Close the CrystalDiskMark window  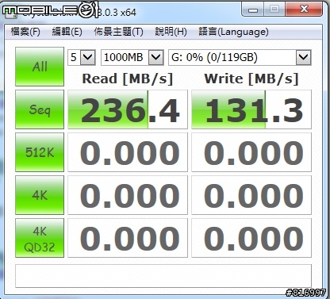pyautogui.click(x=304, y=10)
